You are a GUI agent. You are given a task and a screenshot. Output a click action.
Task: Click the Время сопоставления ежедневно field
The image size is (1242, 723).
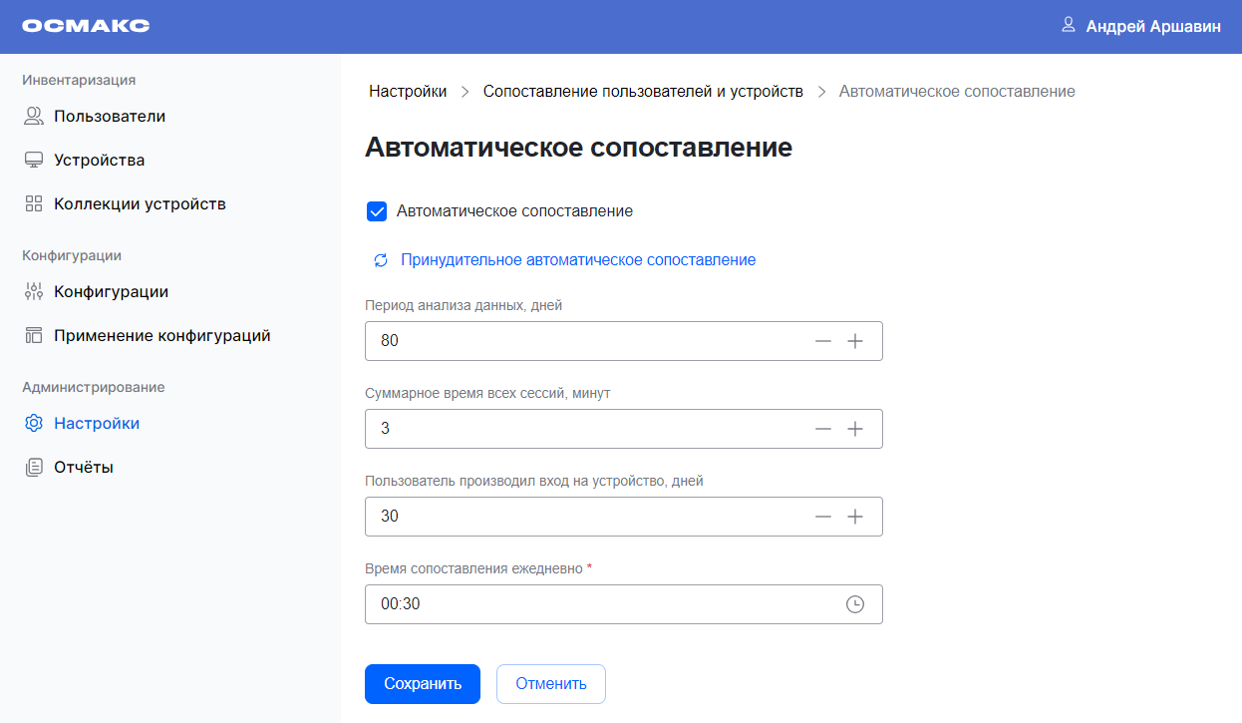pos(598,604)
